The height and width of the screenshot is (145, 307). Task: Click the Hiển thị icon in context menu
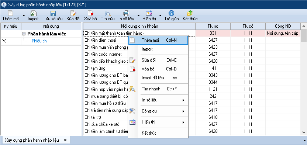coord(132,122)
